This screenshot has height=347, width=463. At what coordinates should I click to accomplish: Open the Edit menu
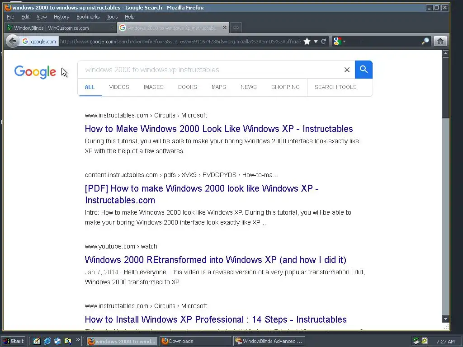coord(25,17)
